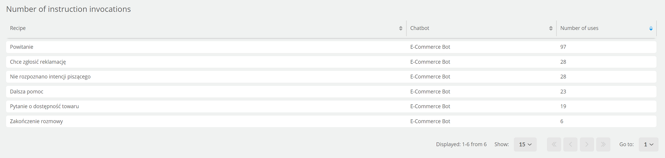This screenshot has width=665, height=158.
Task: Select the Dalsza pomoc row
Action: point(331,92)
